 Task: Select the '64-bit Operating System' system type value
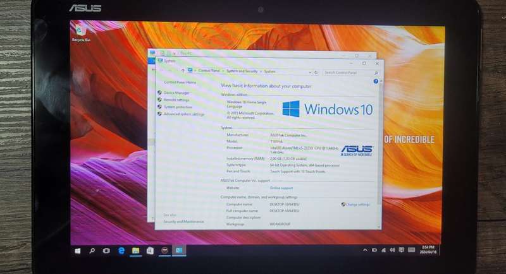(305, 165)
